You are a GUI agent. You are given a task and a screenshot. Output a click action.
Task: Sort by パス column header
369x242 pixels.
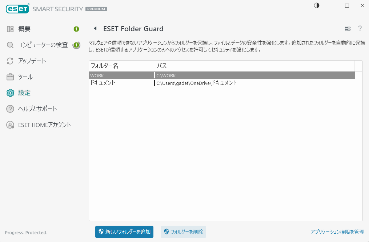click(254, 66)
